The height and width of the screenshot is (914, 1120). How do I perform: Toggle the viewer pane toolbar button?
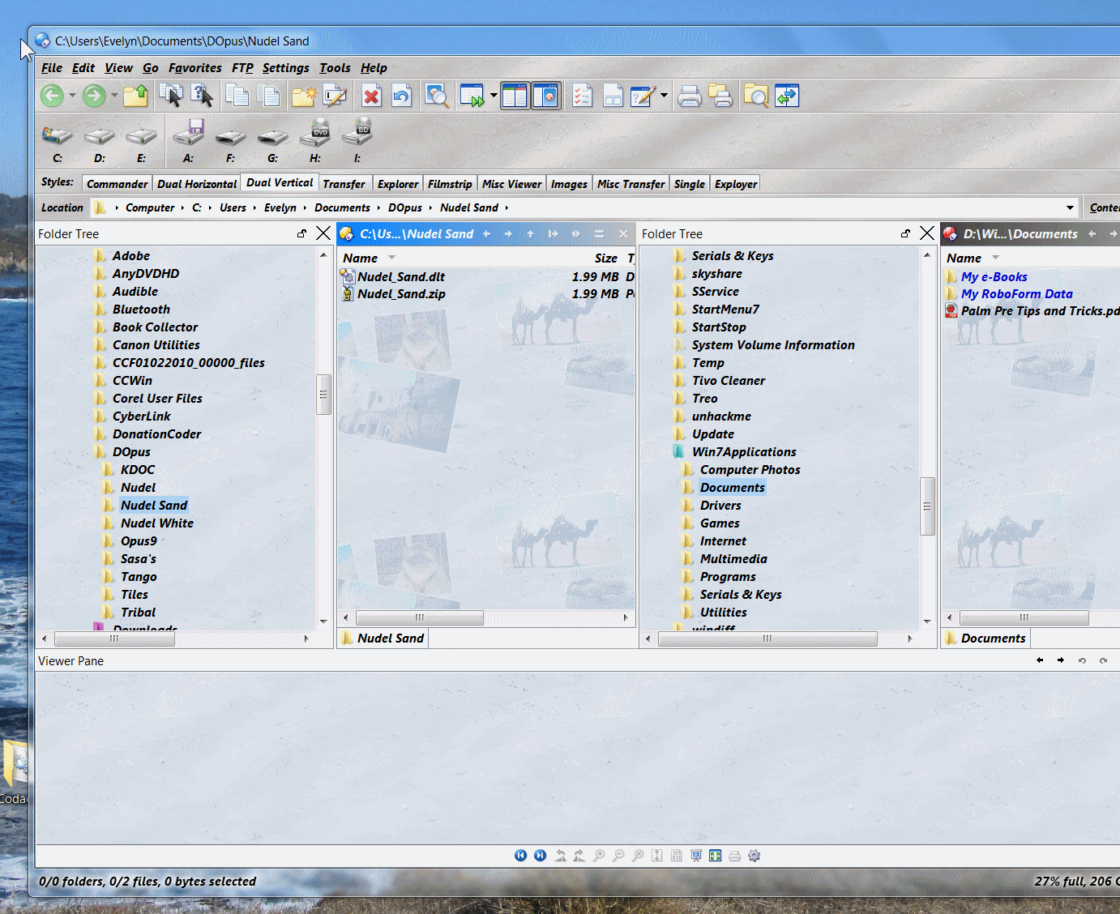click(545, 96)
